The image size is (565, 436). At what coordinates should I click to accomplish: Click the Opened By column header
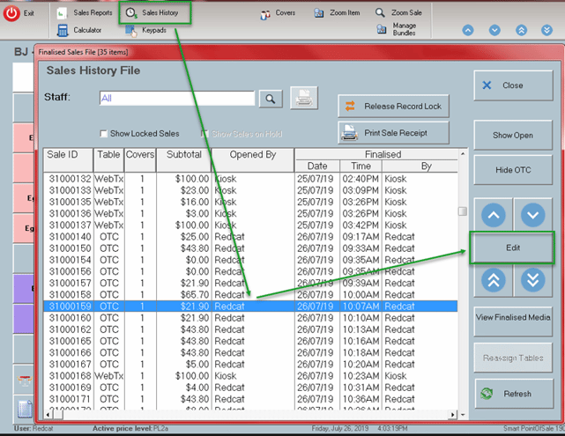(x=253, y=159)
